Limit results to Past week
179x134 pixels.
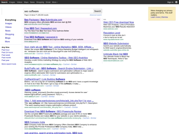[x=6, y=55]
